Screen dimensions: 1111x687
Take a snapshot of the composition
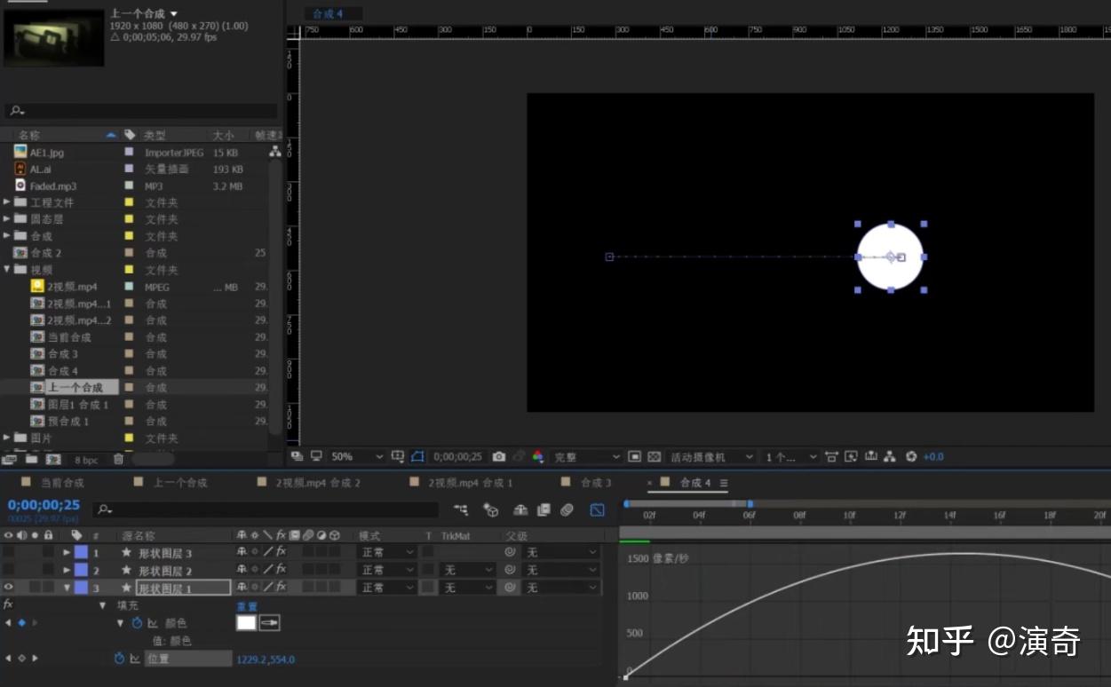point(497,456)
